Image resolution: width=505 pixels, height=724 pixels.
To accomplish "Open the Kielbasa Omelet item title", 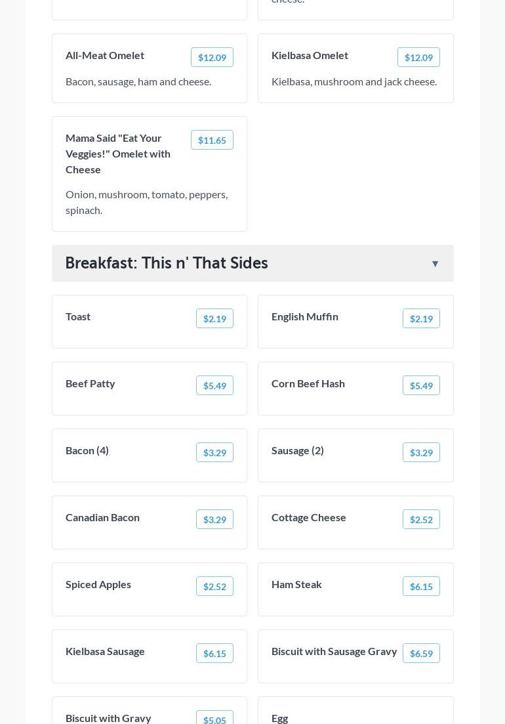I will pos(310,55).
